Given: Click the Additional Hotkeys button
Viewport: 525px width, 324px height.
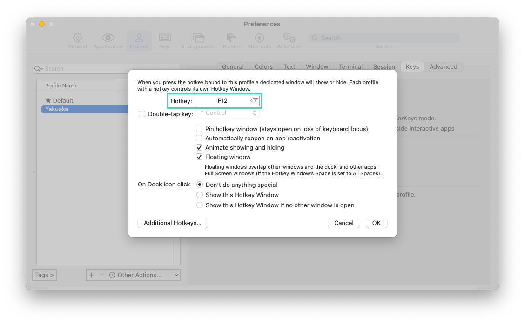Looking at the screenshot, I should (172, 223).
